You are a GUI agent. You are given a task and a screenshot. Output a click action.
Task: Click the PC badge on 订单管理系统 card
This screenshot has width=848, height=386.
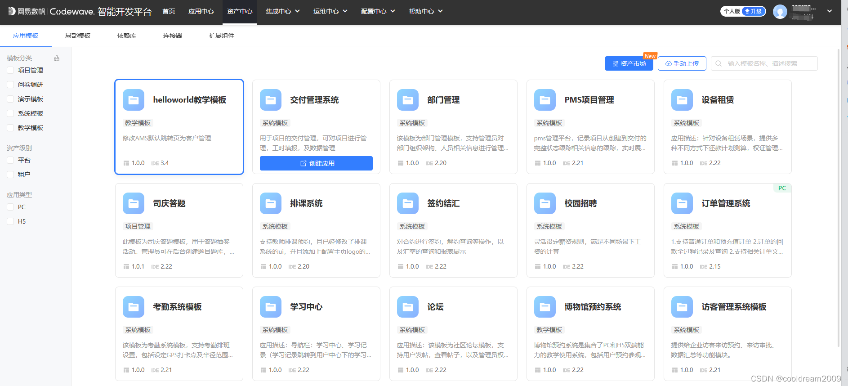(x=782, y=188)
